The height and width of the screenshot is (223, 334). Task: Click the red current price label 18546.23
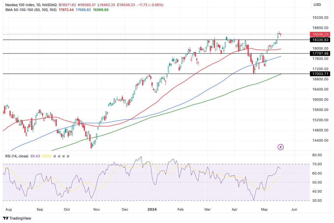pyautogui.click(x=320, y=34)
